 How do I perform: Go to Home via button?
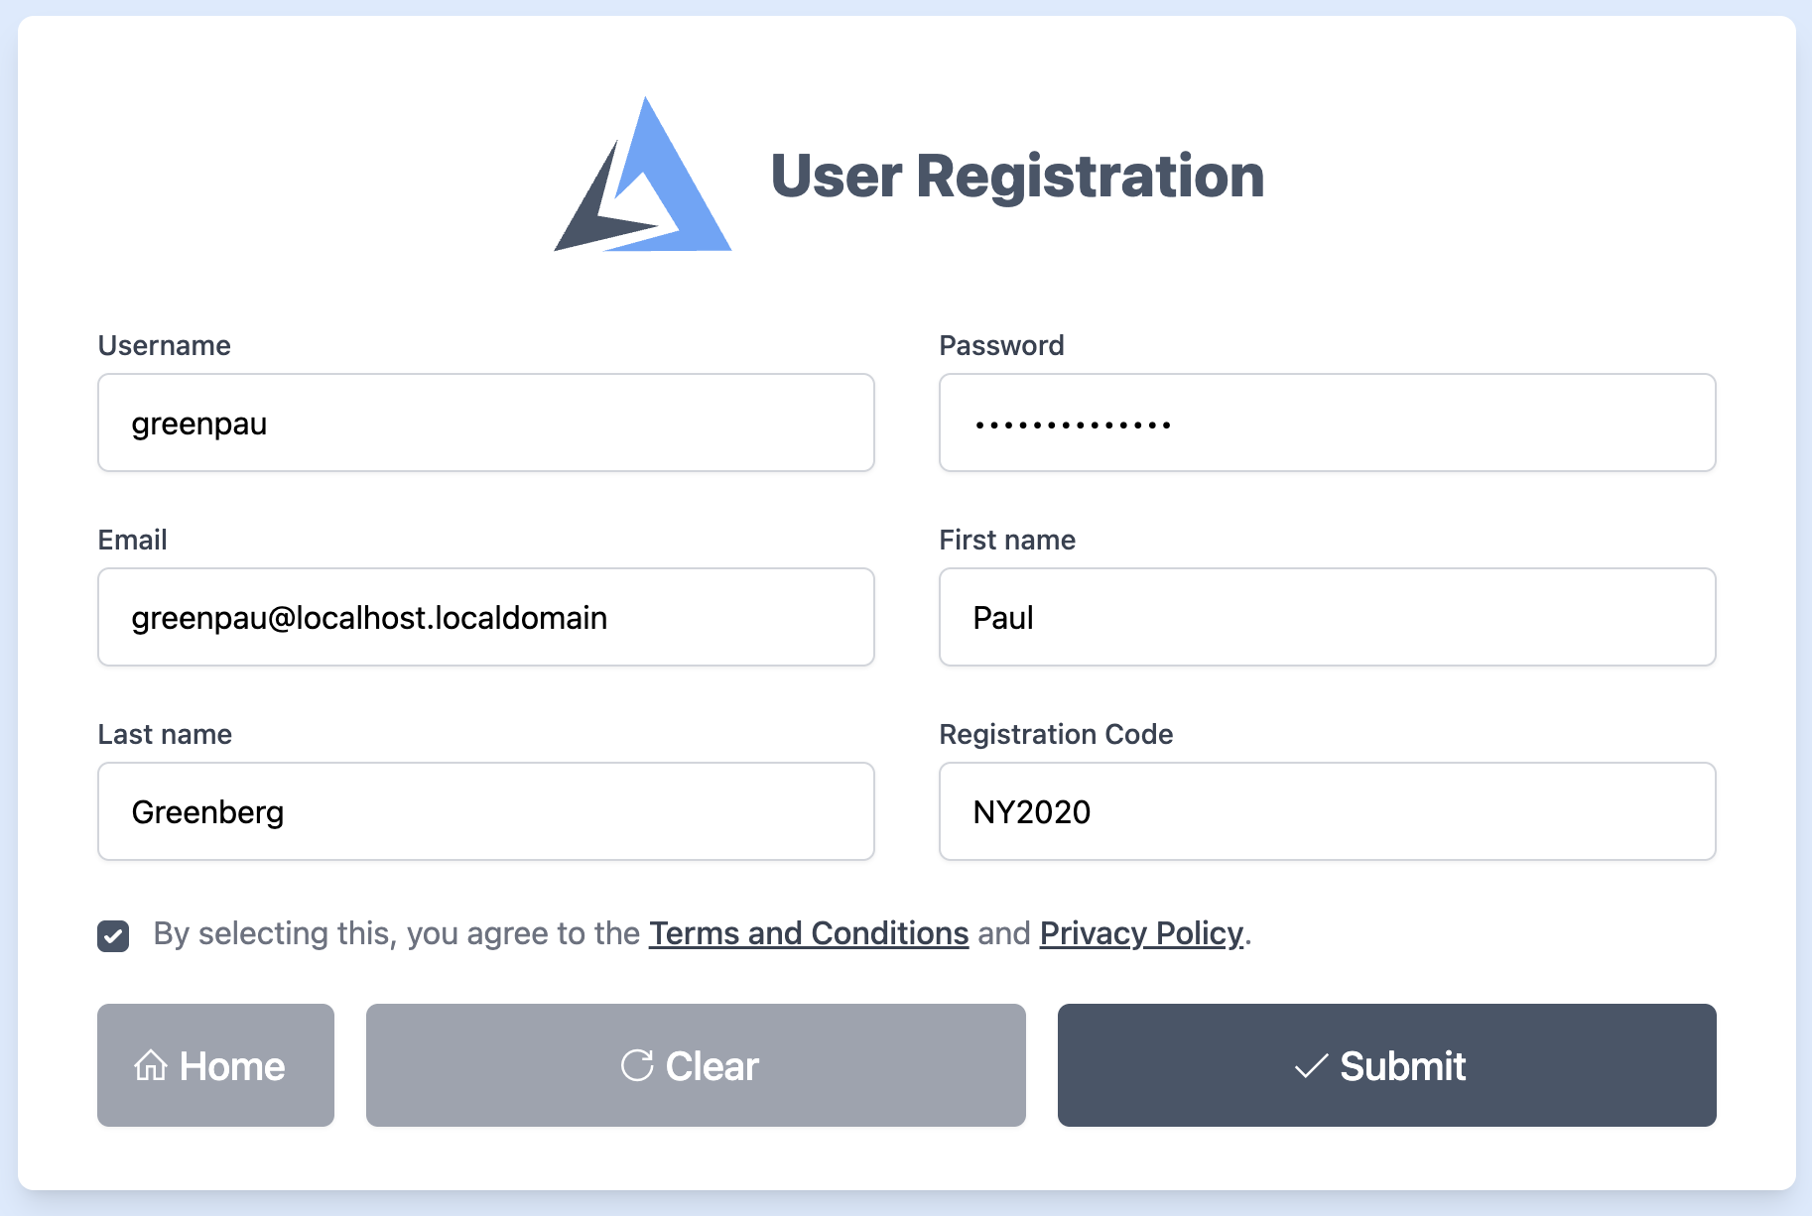coord(215,1065)
